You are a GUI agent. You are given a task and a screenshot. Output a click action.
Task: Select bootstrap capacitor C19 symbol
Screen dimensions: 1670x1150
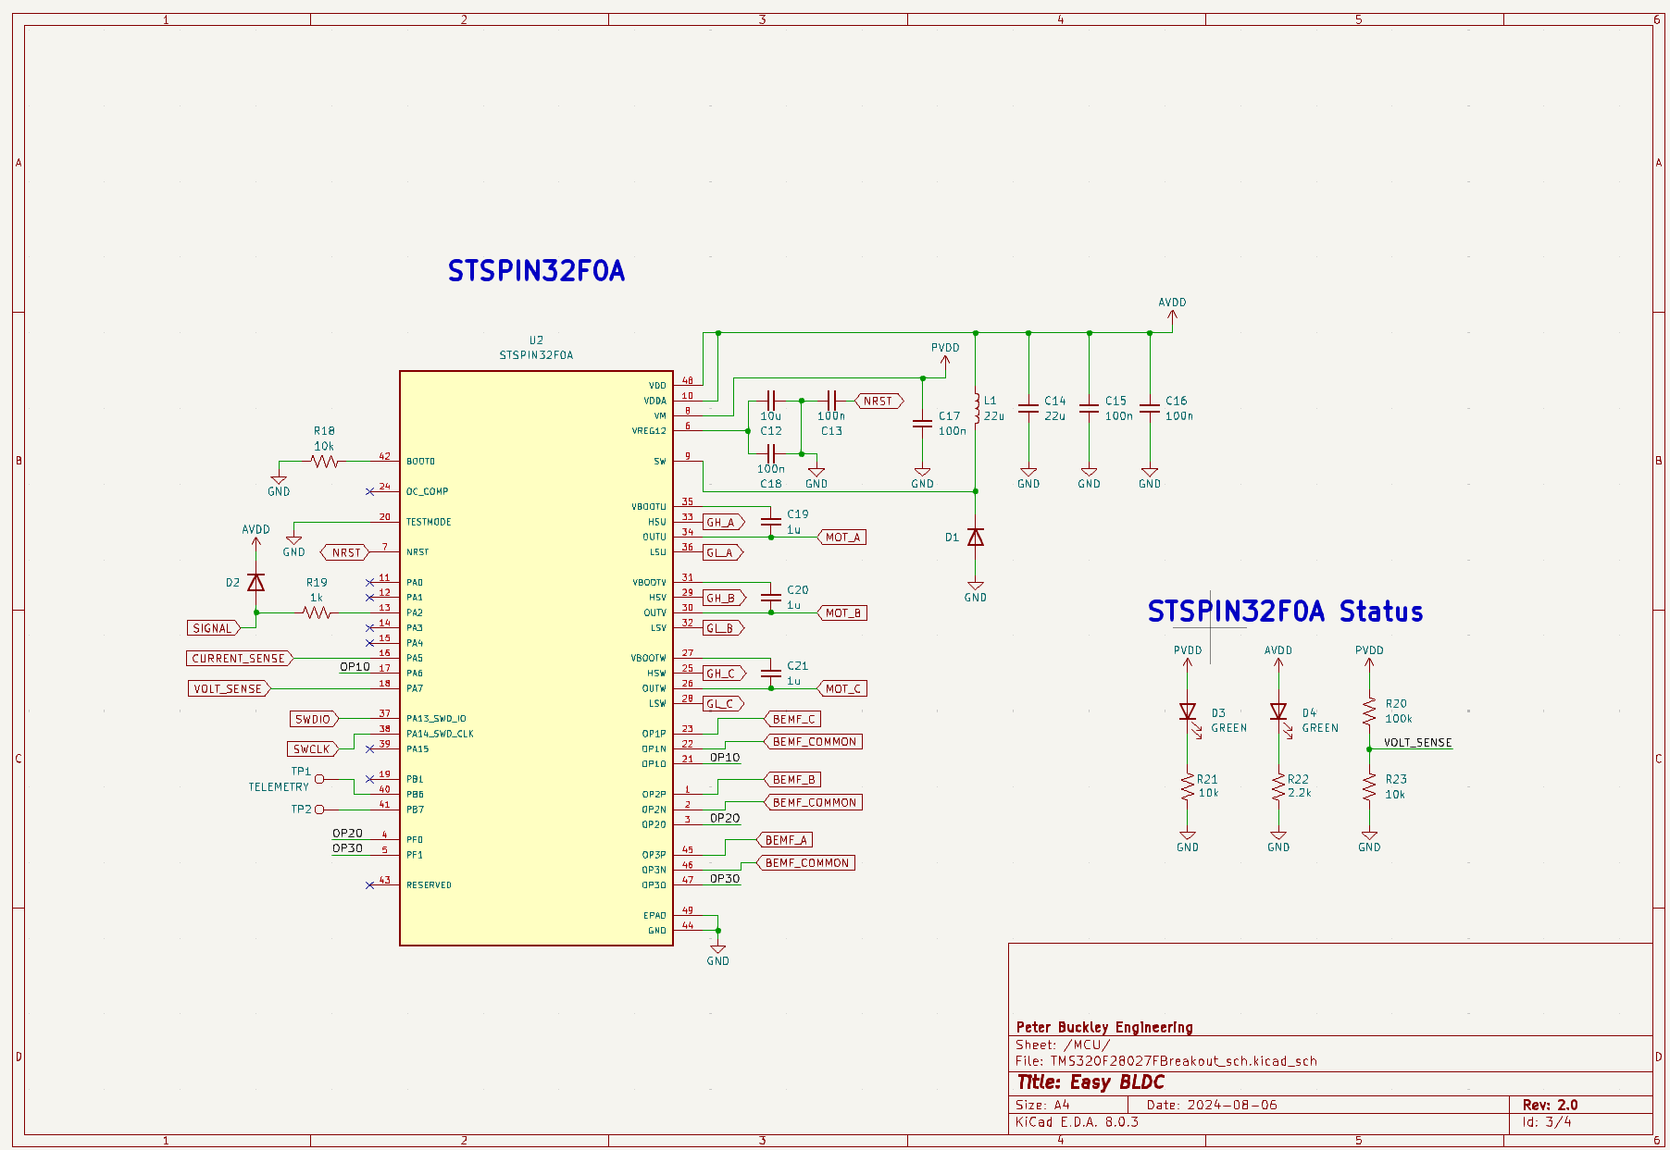(x=770, y=521)
